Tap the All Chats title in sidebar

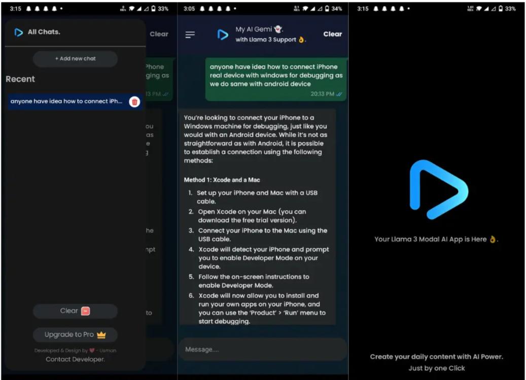[45, 31]
